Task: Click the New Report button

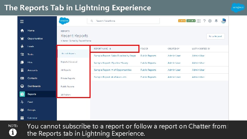Action: 216,36
